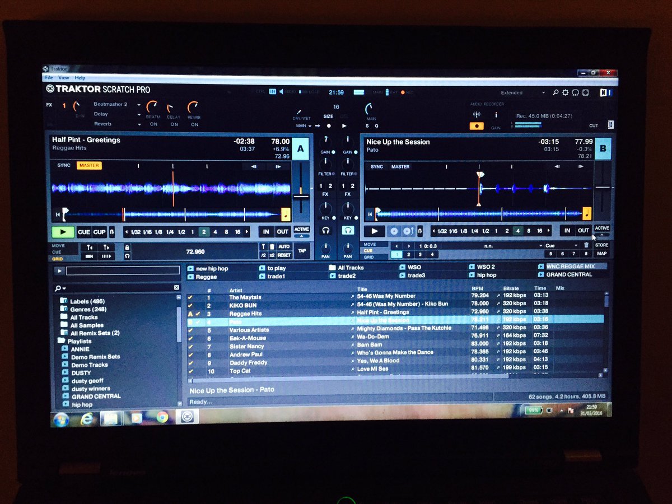Select MOVE tab on Deck B
Image resolution: width=672 pixels, height=504 pixels.
tap(370, 244)
